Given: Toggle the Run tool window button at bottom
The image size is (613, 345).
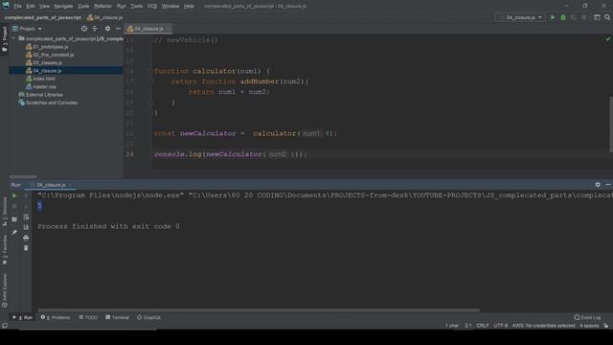Looking at the screenshot, I should (22, 317).
